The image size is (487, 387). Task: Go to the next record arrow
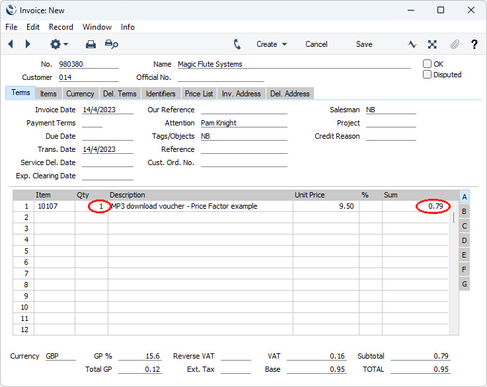28,44
